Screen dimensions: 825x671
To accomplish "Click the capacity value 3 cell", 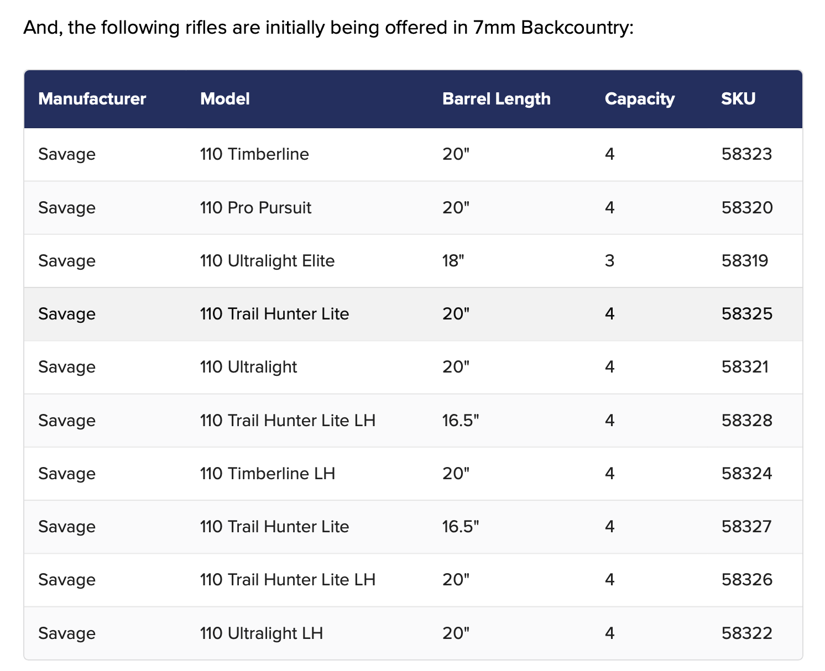I will 609,261.
